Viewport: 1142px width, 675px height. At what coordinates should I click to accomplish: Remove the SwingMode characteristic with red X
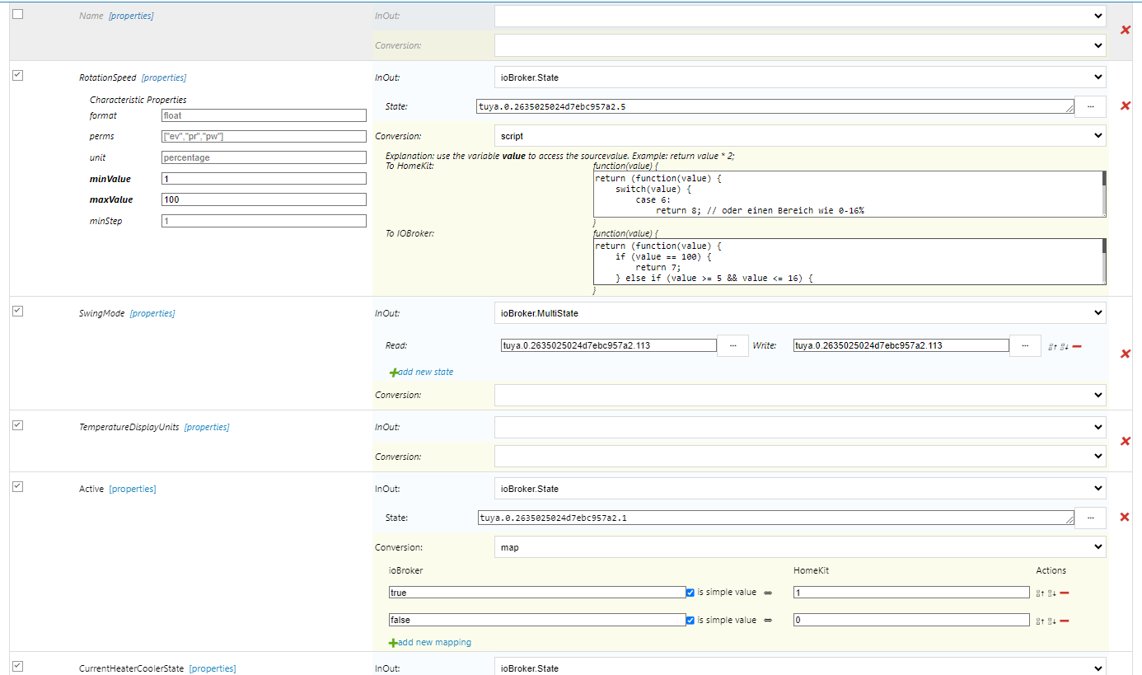pyautogui.click(x=1126, y=354)
